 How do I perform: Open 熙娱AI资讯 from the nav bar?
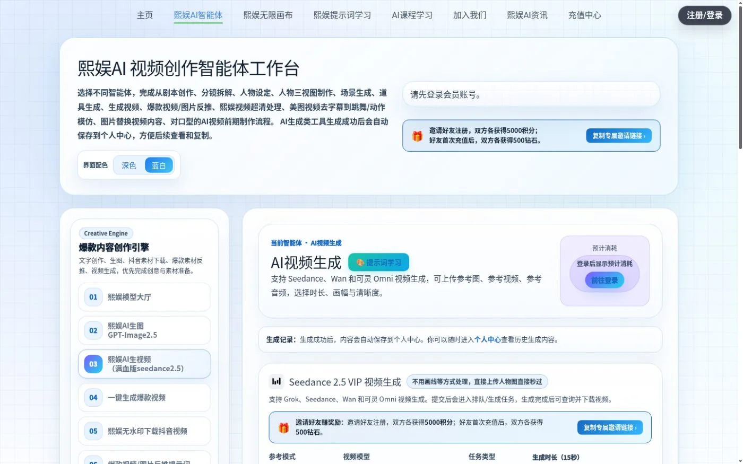click(x=527, y=15)
